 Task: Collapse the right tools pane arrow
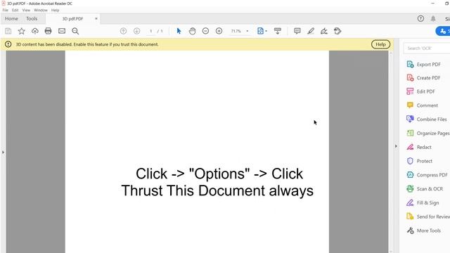(396, 146)
